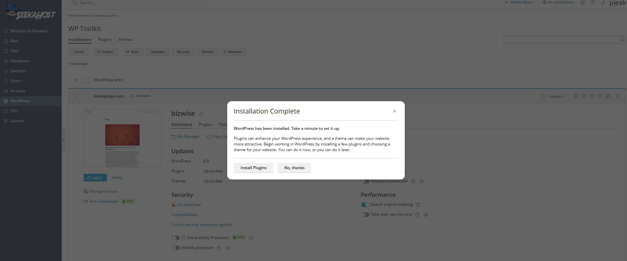627x261 pixels.
Task: Collapse the sidebar with the arrow handle
Action: click(64, 140)
